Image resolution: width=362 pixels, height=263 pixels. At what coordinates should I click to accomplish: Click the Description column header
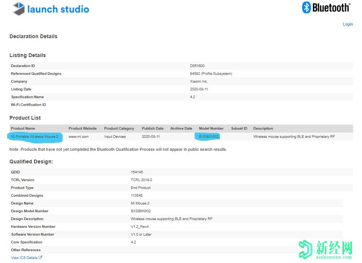tap(263, 129)
